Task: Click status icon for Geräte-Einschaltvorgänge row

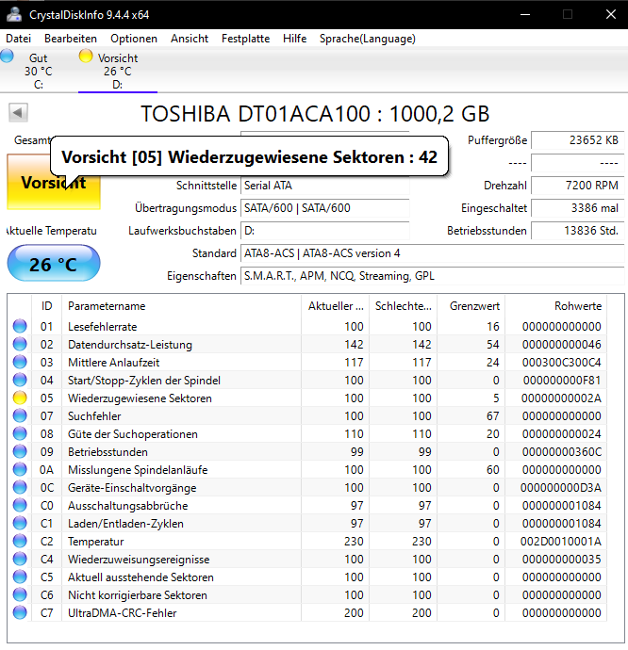Action: pyautogui.click(x=20, y=488)
